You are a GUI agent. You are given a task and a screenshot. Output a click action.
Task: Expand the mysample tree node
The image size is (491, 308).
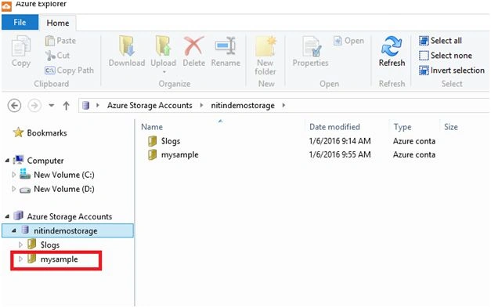tap(20, 259)
